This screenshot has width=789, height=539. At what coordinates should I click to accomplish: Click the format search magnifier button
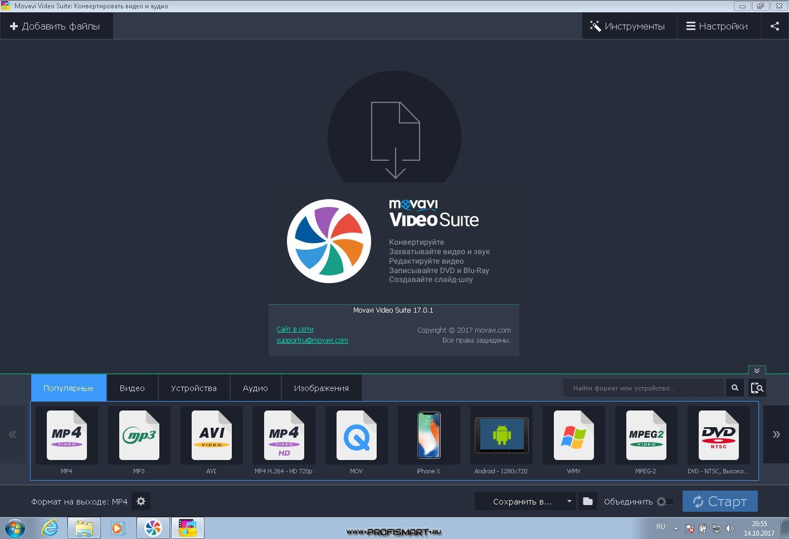(735, 388)
